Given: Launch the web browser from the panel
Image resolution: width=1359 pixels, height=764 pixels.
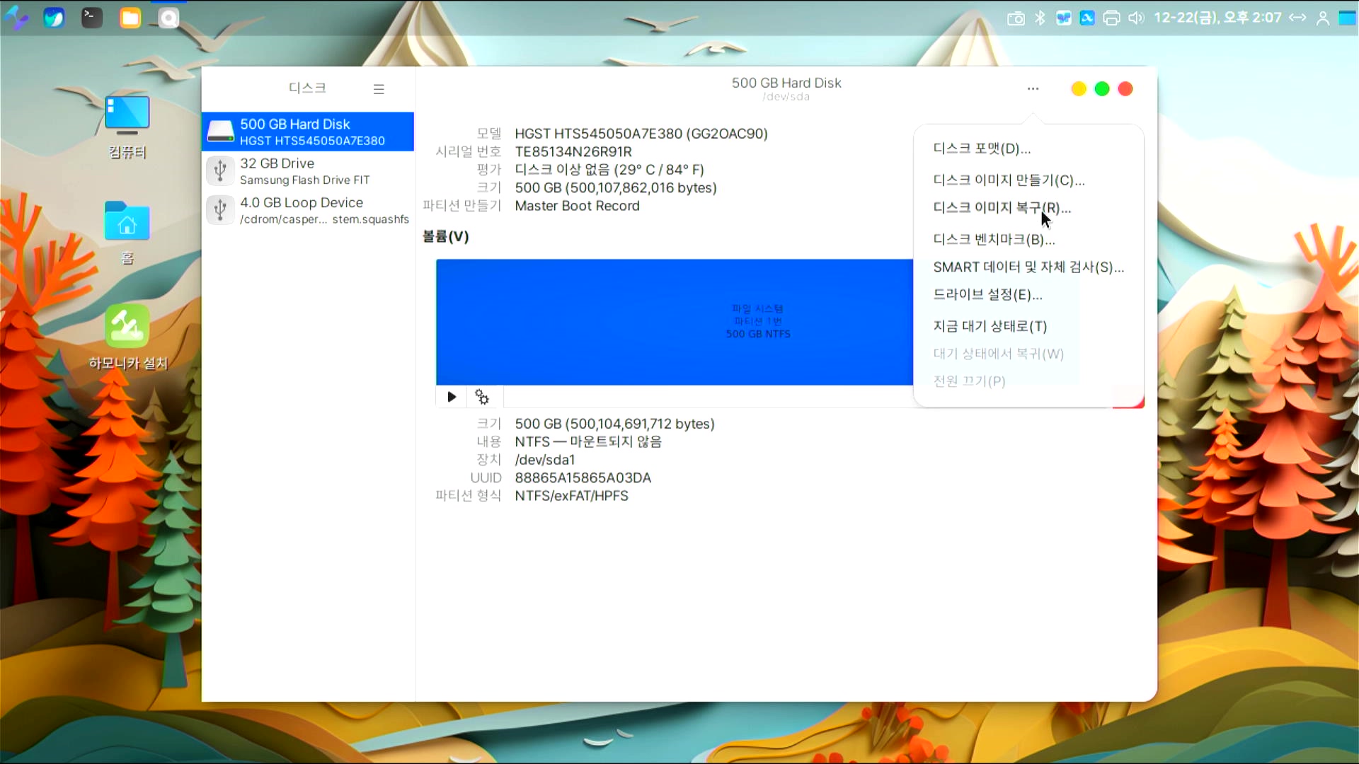Looking at the screenshot, I should click(x=54, y=18).
